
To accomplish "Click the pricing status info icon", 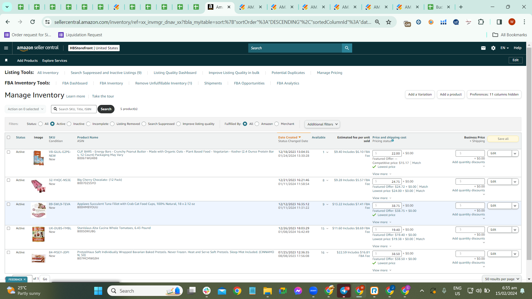I will (393, 141).
